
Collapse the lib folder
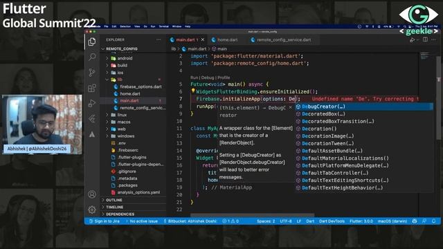(107, 80)
